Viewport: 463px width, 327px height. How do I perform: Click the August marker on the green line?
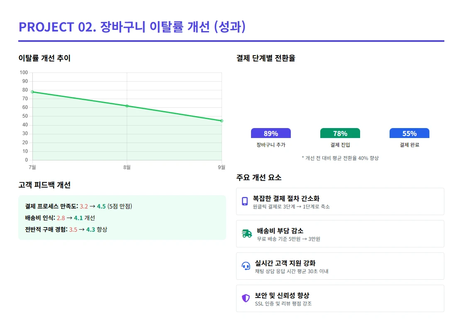127,106
